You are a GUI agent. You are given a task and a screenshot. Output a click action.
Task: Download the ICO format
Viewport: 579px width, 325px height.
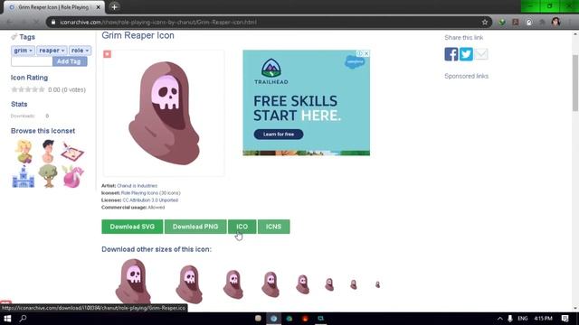coord(242,227)
